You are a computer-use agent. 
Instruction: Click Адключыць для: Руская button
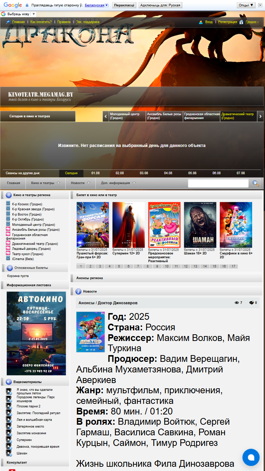[x=160, y=5]
